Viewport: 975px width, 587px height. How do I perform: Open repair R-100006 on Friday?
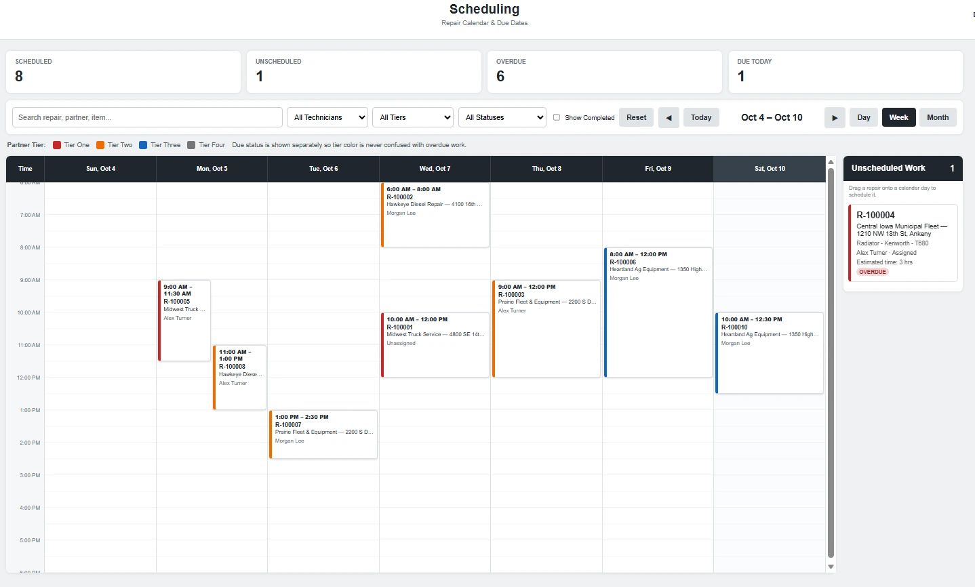(658, 312)
